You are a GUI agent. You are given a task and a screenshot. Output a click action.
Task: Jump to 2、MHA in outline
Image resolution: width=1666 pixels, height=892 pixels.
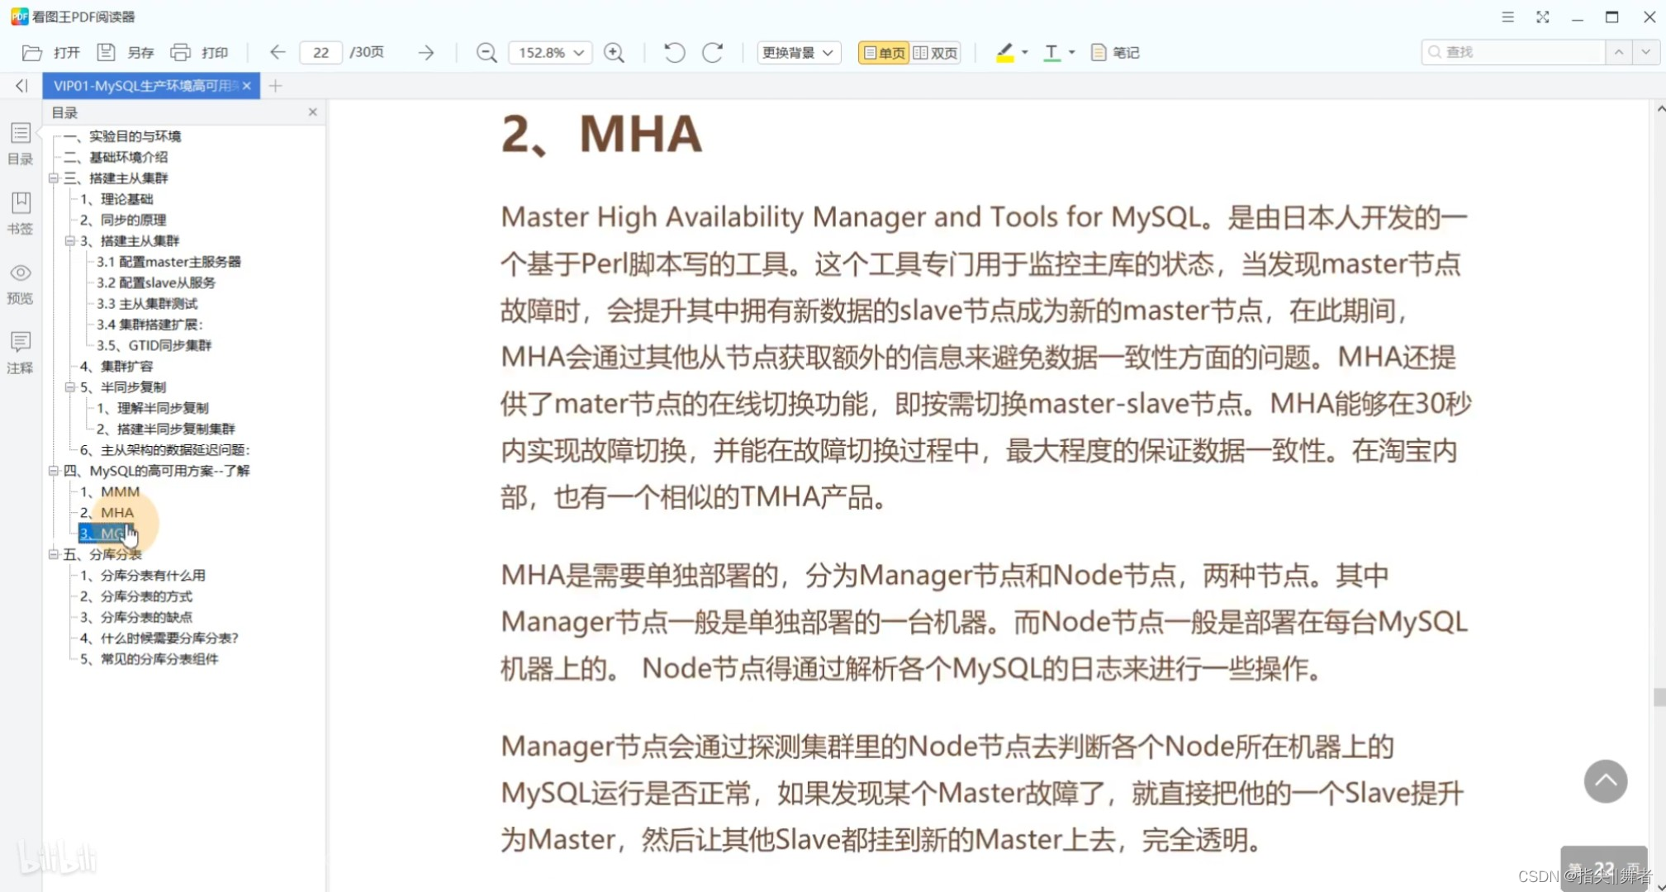click(107, 512)
